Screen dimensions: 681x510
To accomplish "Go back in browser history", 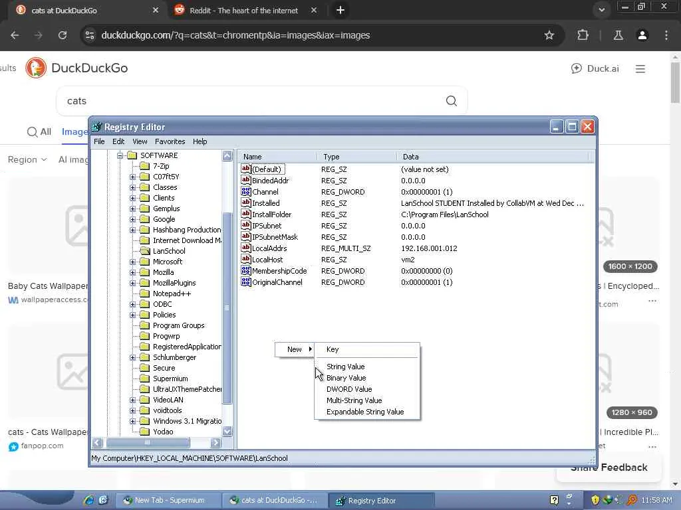I will (x=15, y=35).
